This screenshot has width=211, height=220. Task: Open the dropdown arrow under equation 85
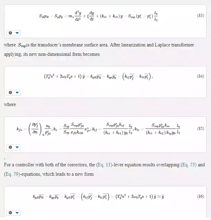point(17,148)
